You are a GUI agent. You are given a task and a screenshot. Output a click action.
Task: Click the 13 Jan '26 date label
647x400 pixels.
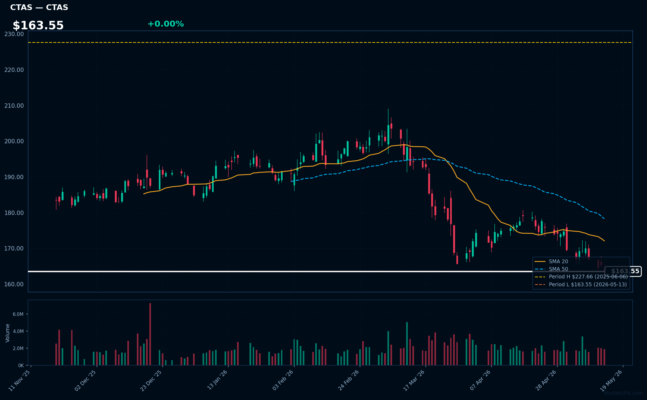(217, 380)
